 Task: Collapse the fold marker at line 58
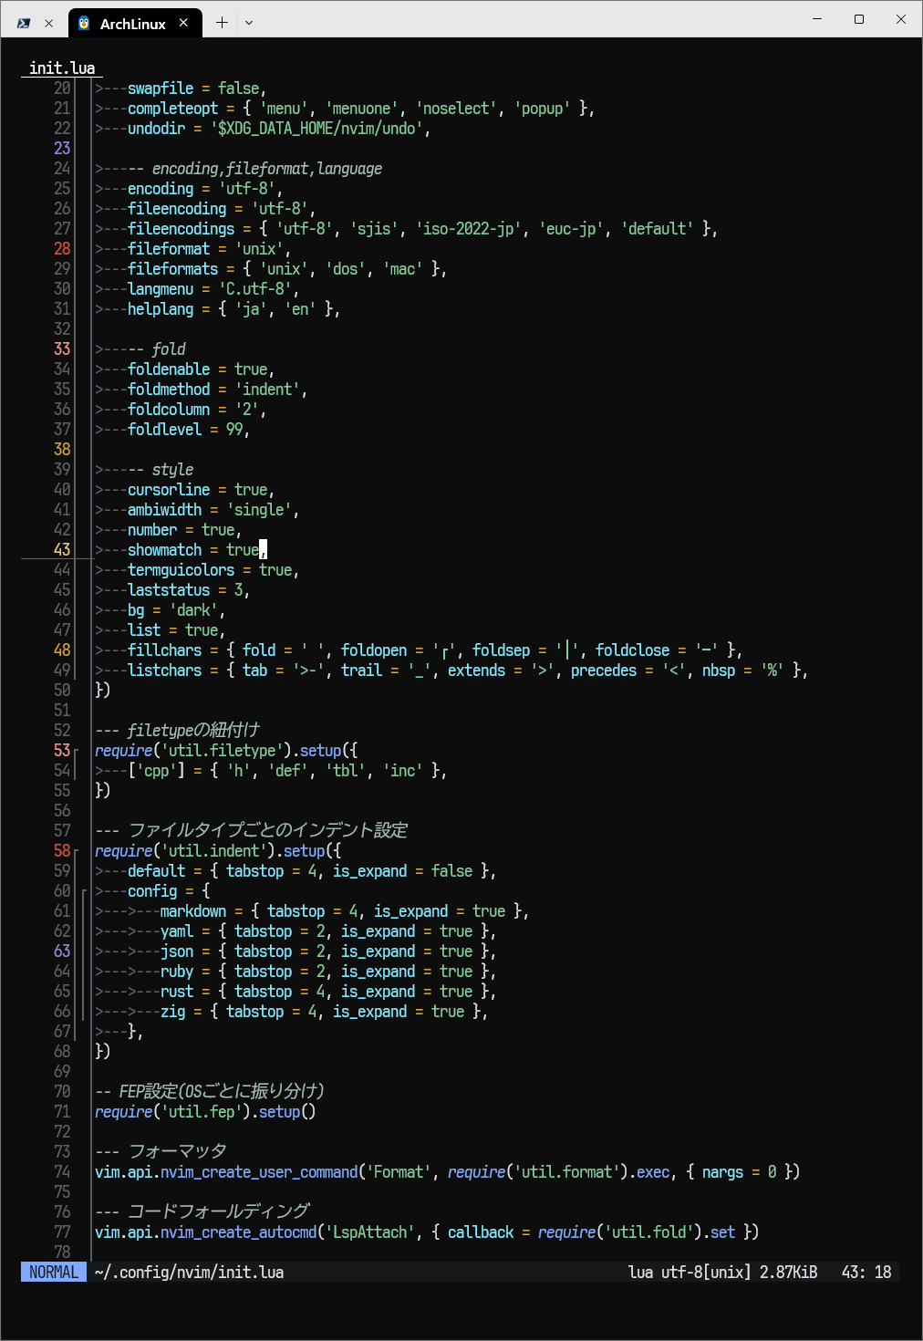pos(77,851)
